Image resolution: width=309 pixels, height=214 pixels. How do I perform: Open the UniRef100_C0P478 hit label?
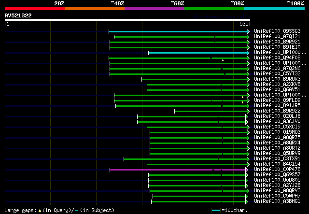tap(277, 170)
